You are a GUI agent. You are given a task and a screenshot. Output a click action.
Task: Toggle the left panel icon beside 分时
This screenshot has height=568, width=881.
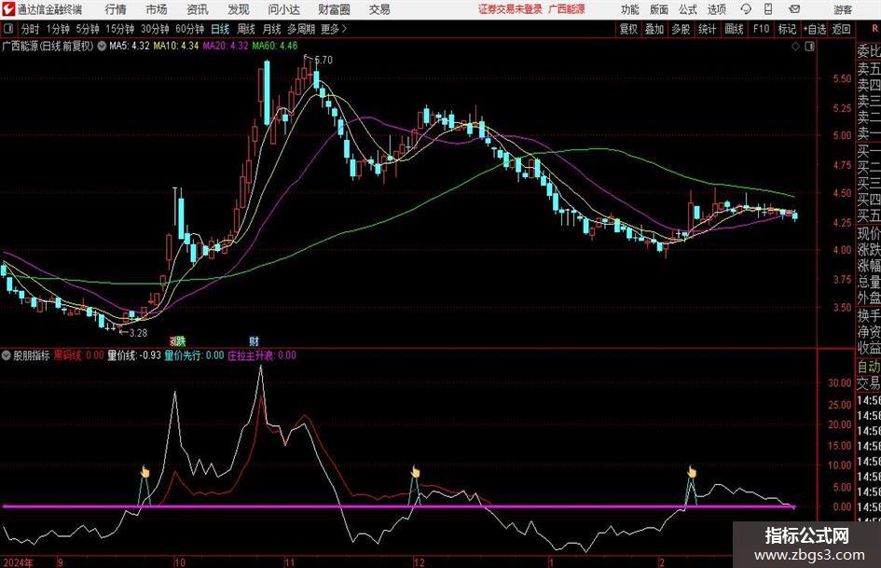click(x=7, y=29)
